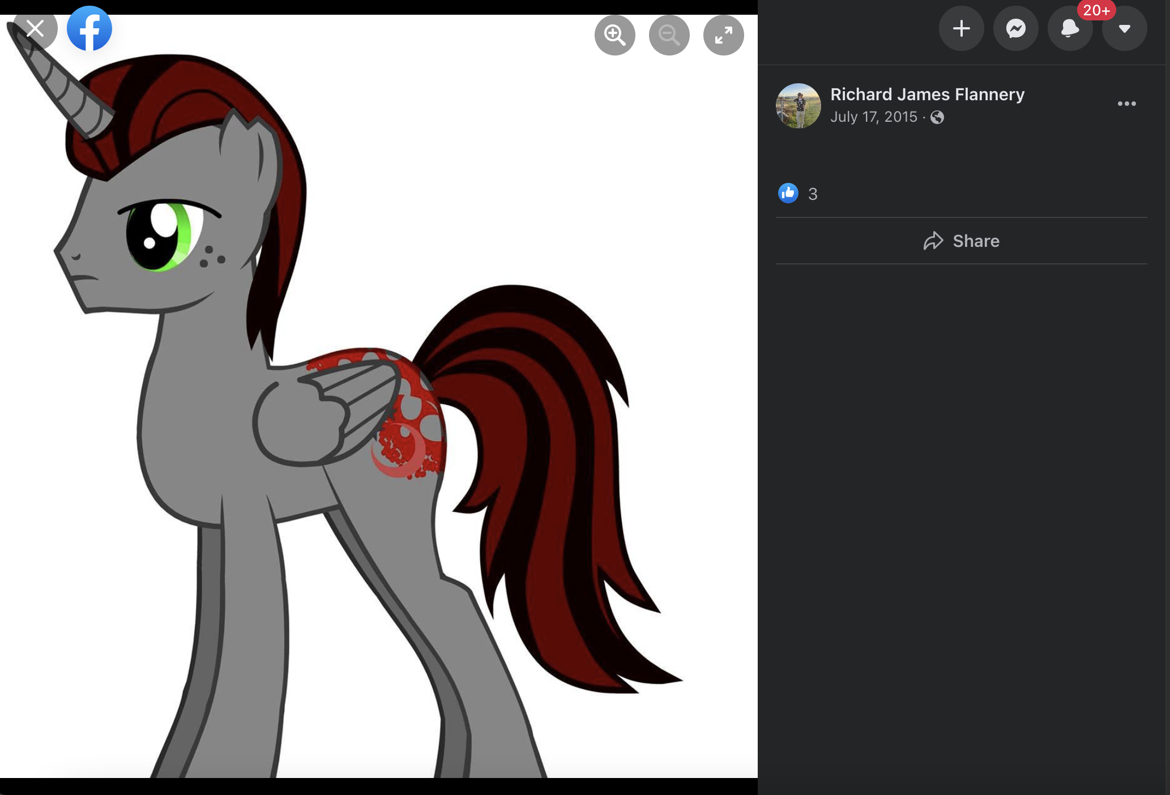
Task: Open Messenger chats
Action: (1015, 28)
